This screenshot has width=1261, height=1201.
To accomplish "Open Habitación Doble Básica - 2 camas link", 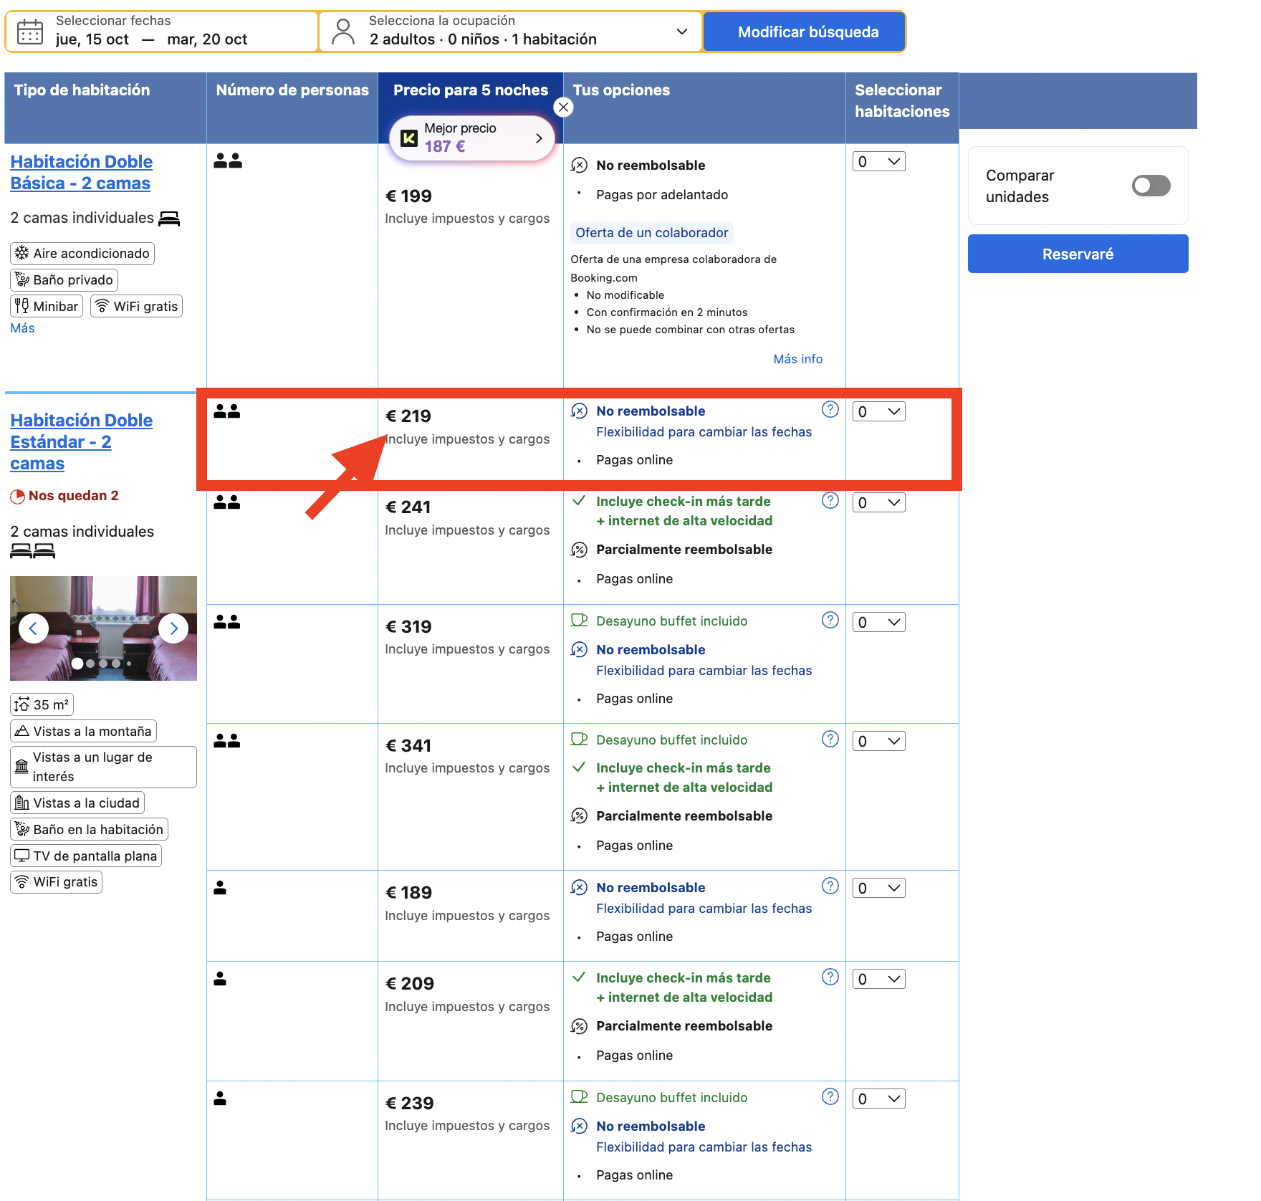I will tap(81, 173).
